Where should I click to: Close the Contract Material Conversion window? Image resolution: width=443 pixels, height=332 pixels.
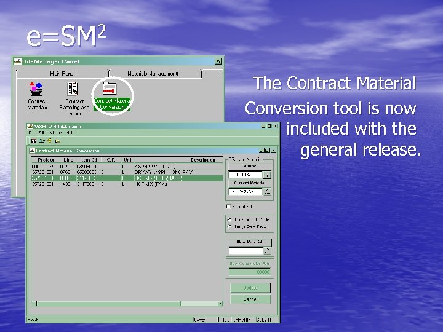point(273,151)
